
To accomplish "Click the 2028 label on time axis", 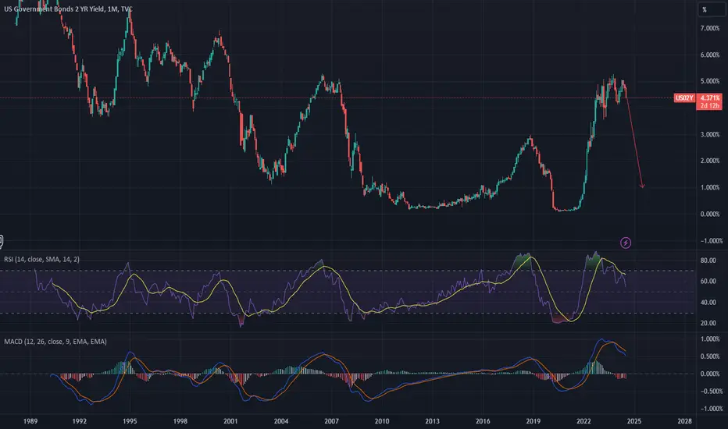I will tap(684, 421).
